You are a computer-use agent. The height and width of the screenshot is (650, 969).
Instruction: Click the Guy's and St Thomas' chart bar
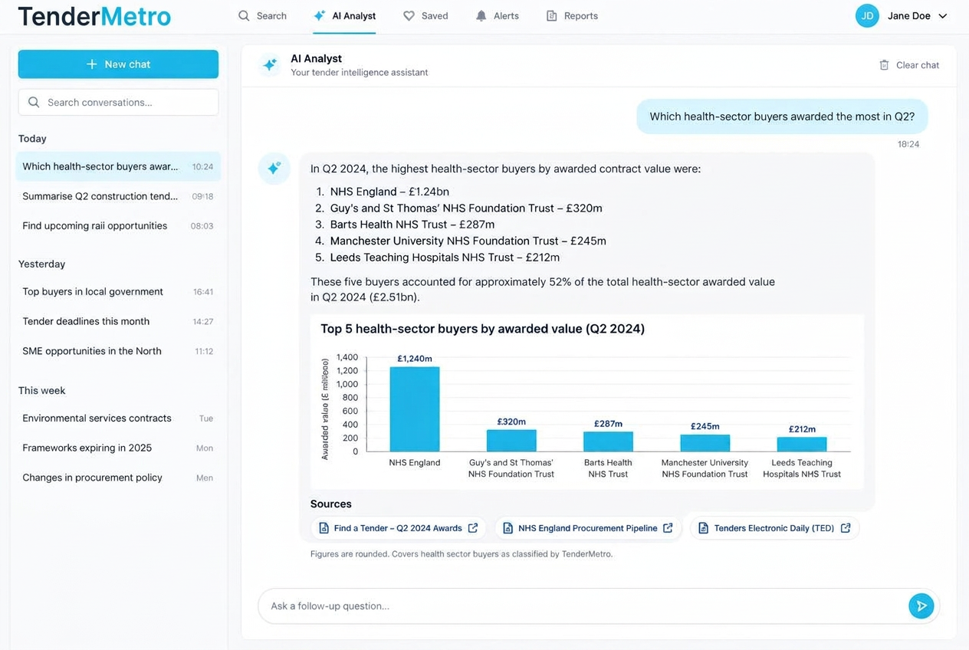pos(511,441)
